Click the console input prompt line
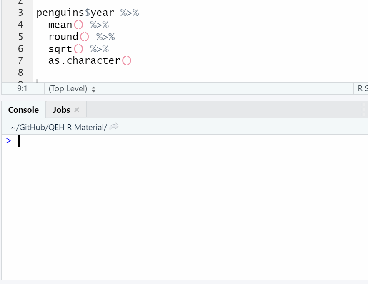This screenshot has height=284, width=368. [x=184, y=141]
